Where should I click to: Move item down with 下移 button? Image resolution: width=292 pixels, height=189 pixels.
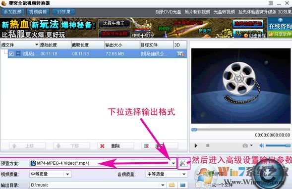pyautogui.click(x=71, y=146)
